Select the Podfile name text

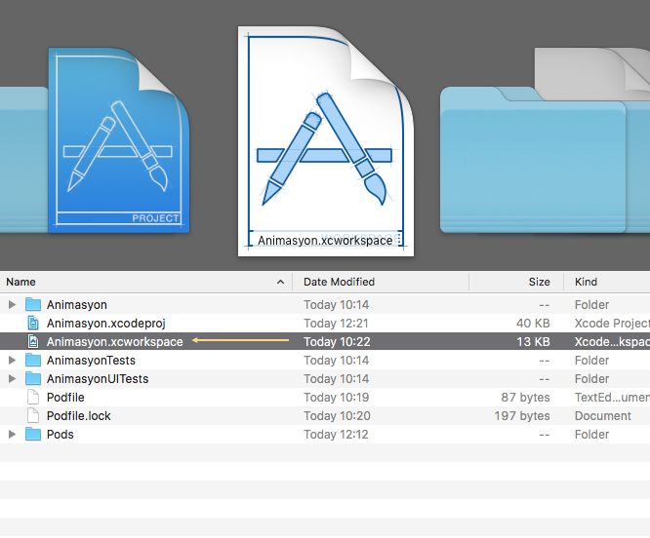65,398
